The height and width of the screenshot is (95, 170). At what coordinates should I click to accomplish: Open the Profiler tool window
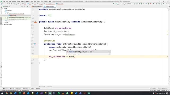[25, 89]
